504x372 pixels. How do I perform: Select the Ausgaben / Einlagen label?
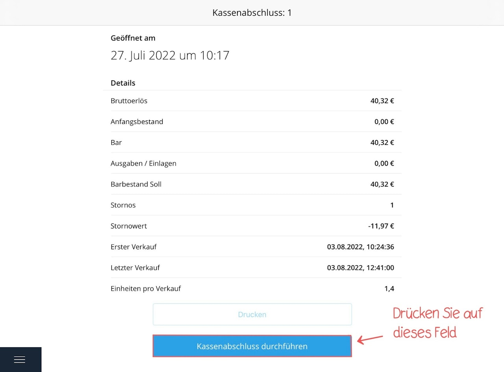point(144,163)
